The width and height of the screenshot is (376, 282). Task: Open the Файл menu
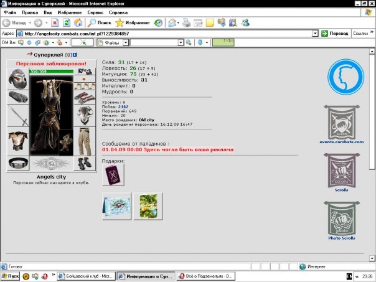coord(10,12)
